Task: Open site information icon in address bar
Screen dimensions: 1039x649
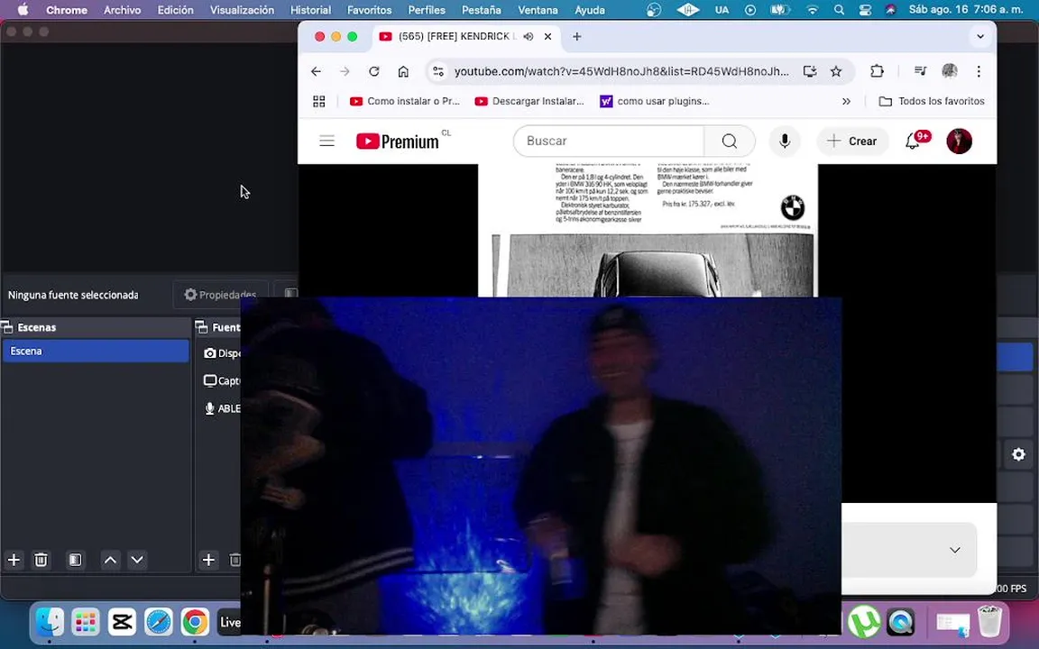Action: point(438,71)
